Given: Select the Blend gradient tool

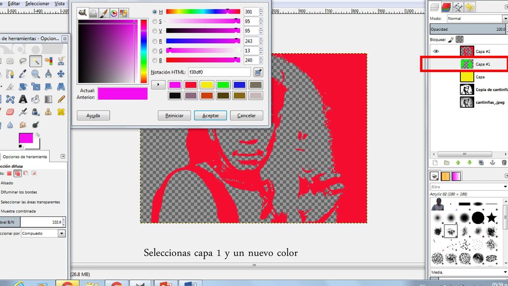Looking at the screenshot, I should (x=48, y=99).
